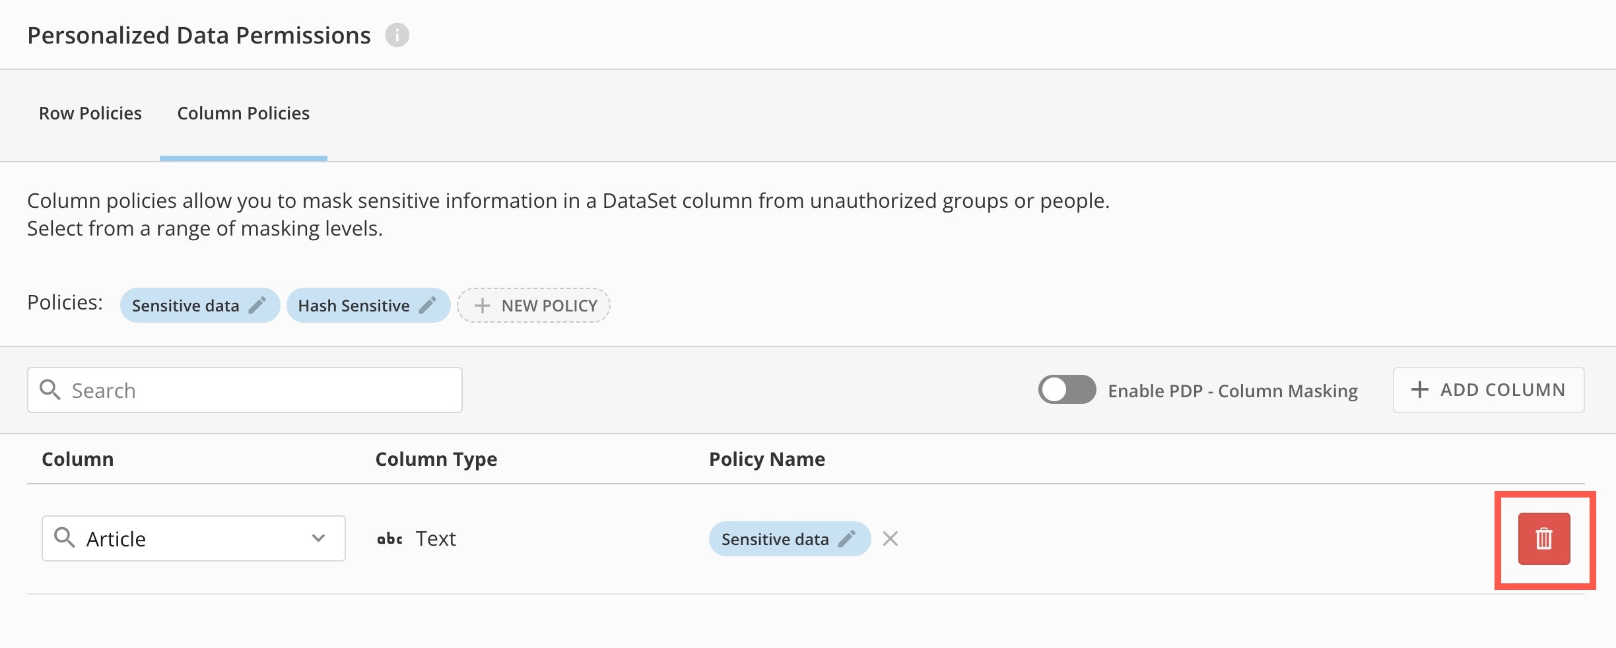This screenshot has height=648, width=1616.
Task: Edit the Sensitive data policy pencil in Policies list
Action: 257,305
